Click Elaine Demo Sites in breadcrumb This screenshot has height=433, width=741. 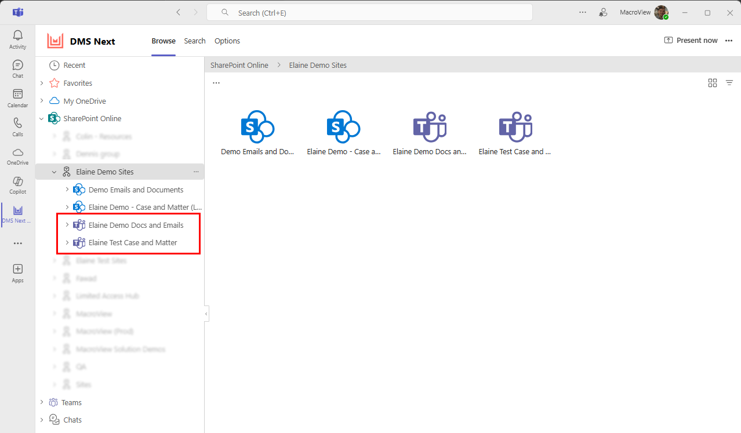[318, 65]
